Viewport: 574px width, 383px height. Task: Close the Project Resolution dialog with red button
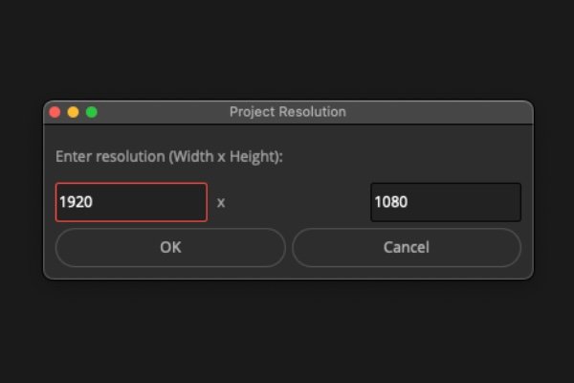pos(55,112)
